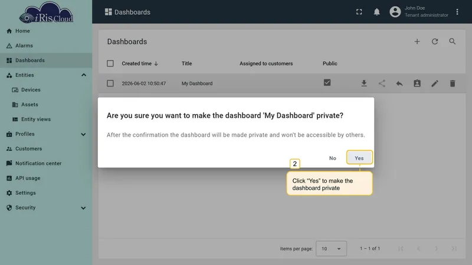472x265 pixels.
Task: Click the iRisCloud logo
Action: click(x=46, y=13)
